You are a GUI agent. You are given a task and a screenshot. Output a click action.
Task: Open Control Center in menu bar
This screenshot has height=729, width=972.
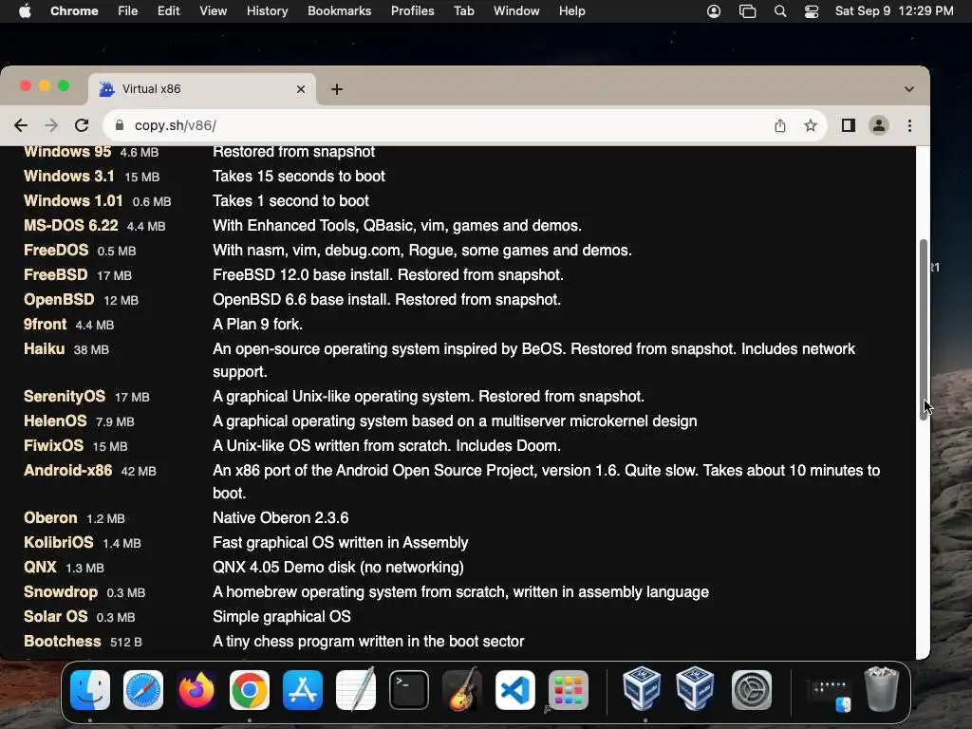point(812,11)
